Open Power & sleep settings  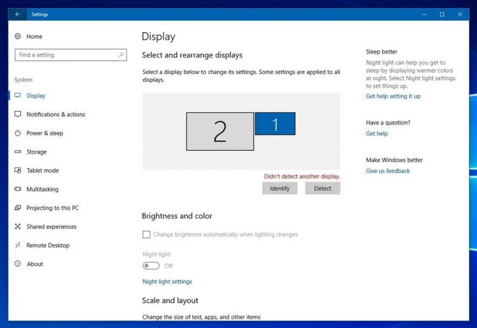(x=45, y=133)
